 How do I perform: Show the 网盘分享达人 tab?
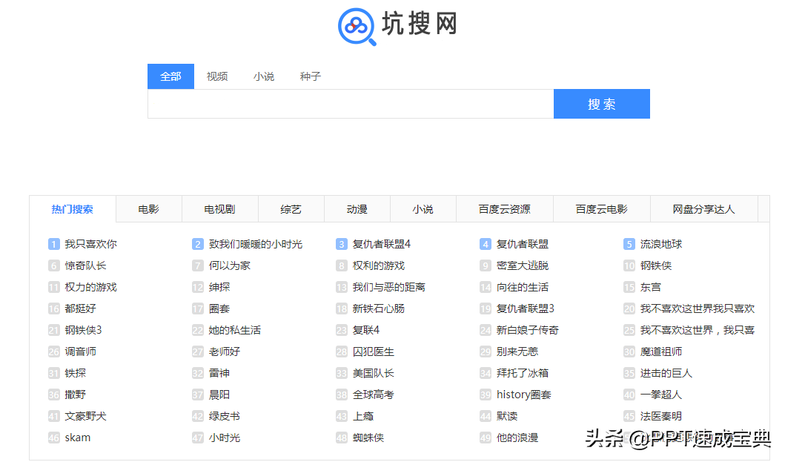coord(703,209)
